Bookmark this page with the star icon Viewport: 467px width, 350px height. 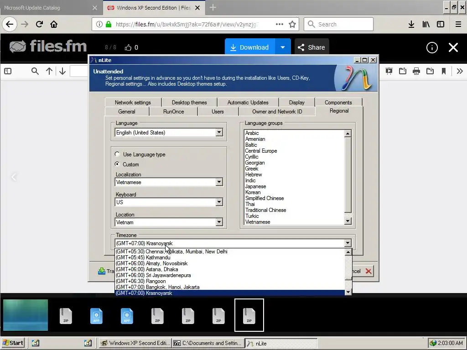click(292, 24)
